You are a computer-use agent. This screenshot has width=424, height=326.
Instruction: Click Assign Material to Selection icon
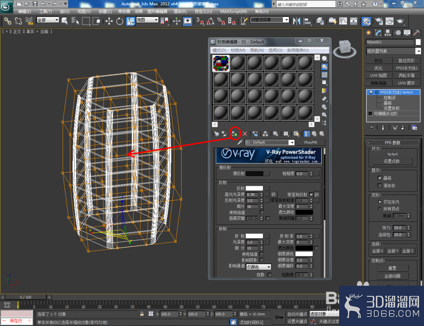tap(234, 133)
